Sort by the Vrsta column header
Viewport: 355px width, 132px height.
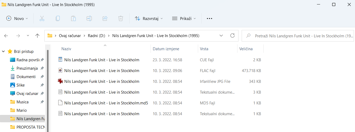tap(218, 49)
